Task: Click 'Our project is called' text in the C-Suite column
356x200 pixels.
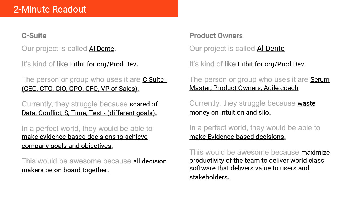Action: point(54,49)
